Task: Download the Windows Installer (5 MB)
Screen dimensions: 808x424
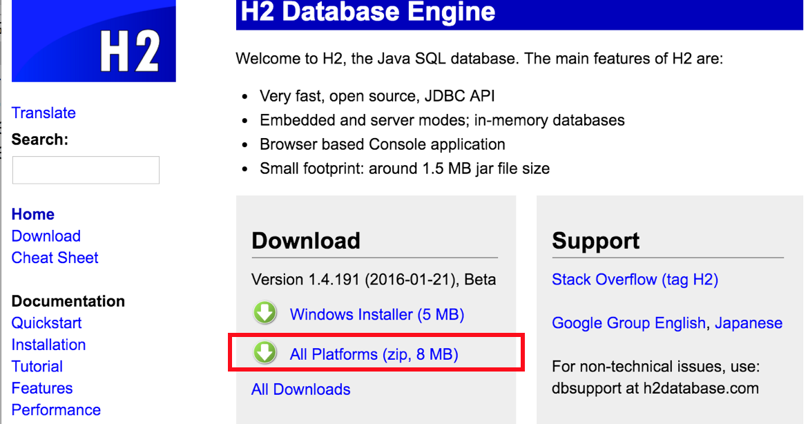Action: tap(376, 314)
